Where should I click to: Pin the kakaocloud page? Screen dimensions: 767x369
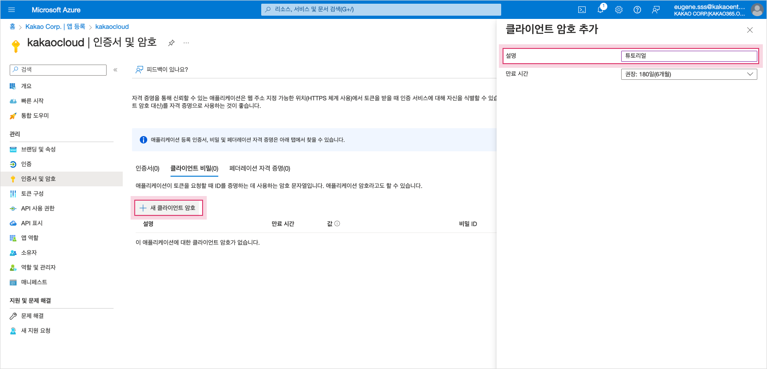171,43
